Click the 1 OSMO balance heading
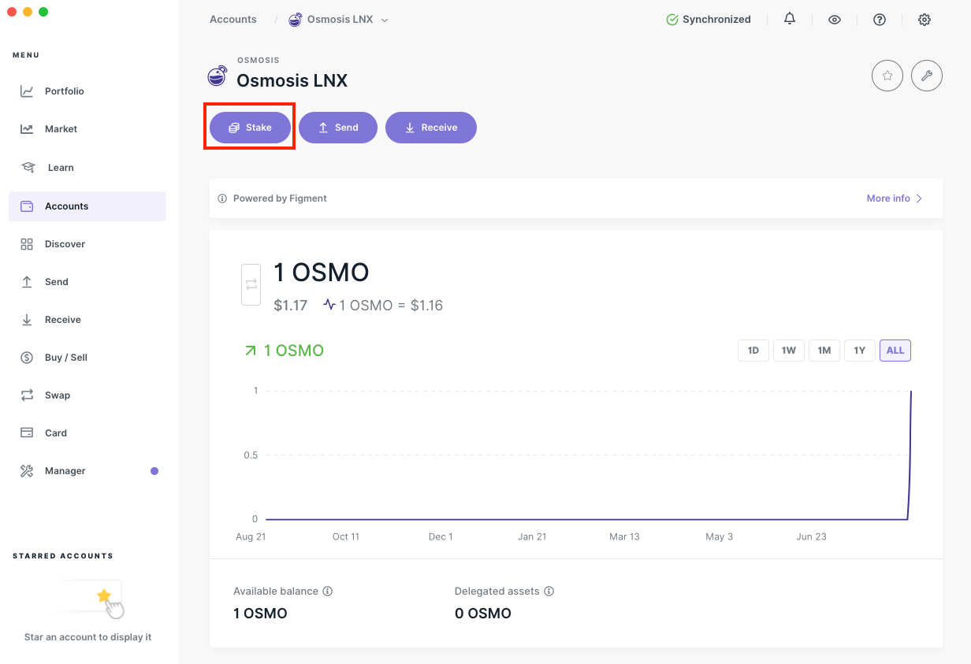 (x=322, y=273)
